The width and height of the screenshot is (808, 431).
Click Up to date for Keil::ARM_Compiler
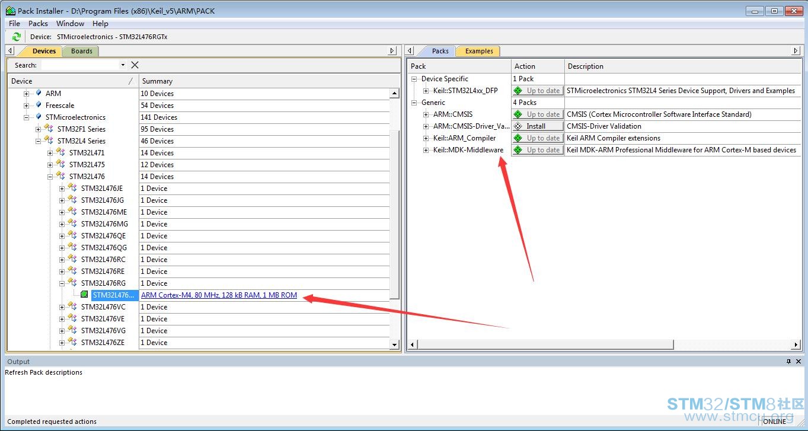(x=538, y=138)
